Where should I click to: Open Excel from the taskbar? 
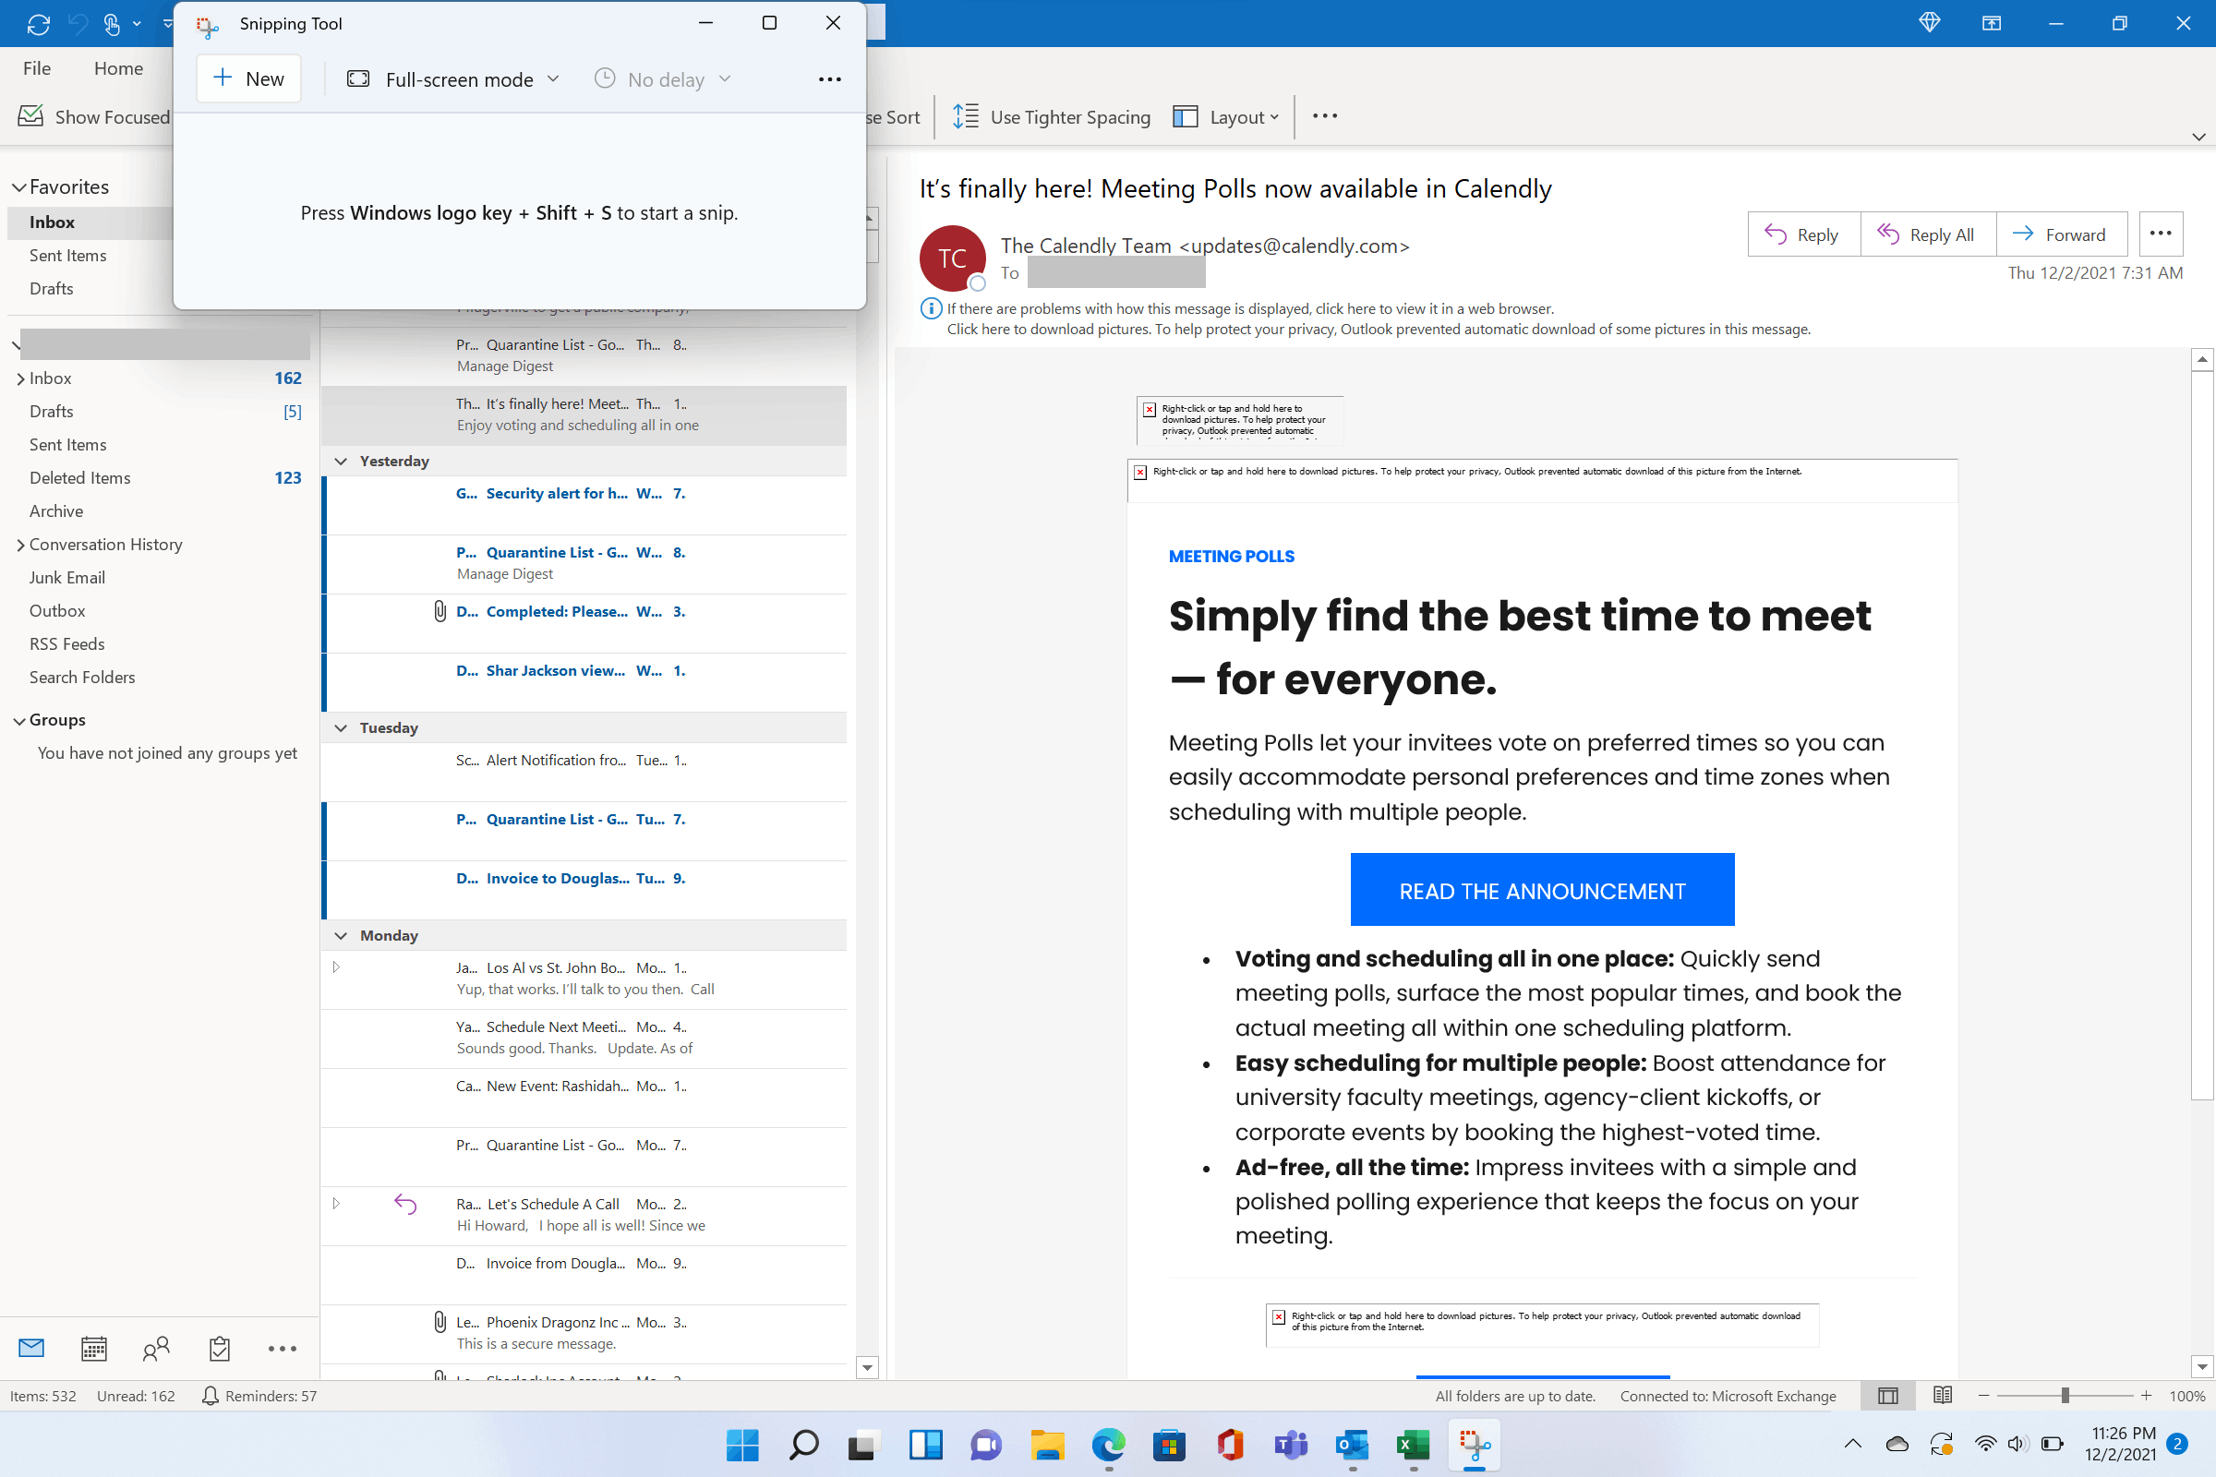click(x=1413, y=1445)
